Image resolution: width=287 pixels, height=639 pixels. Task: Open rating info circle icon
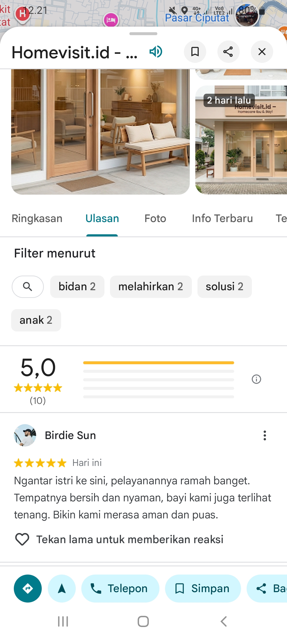(x=256, y=379)
